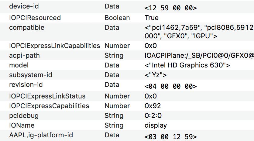Viewport: 254px width, 141px height.
Task: Select the AAPL,ig-platform-id property name
Action: coord(41,135)
